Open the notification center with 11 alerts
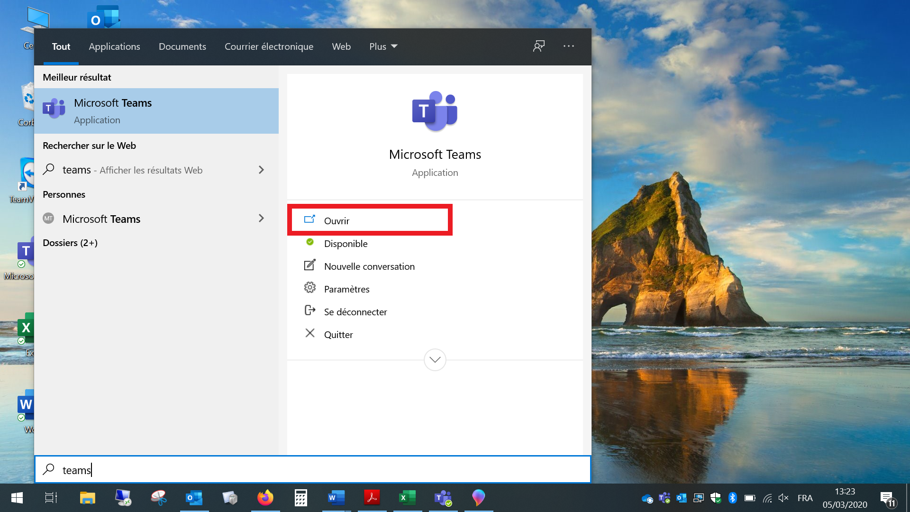910x512 pixels. 888,499
